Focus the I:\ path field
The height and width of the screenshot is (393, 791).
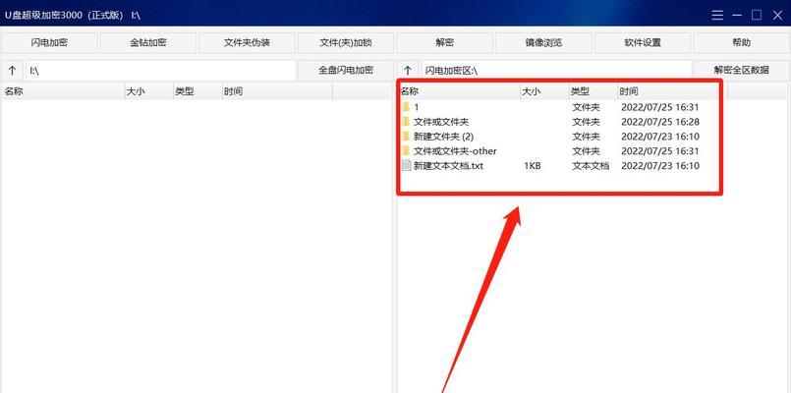(x=161, y=71)
